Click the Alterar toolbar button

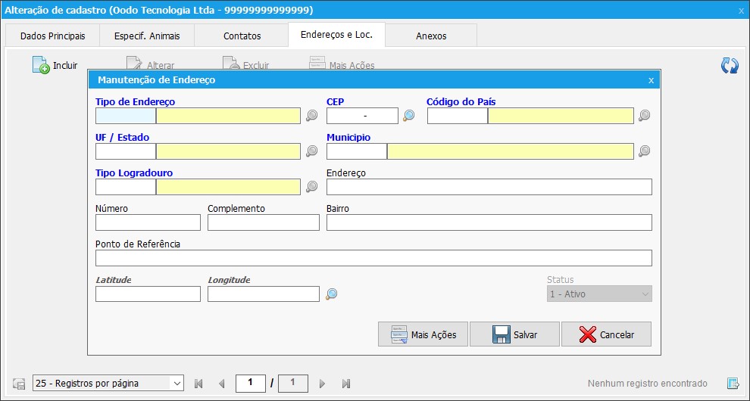click(150, 65)
